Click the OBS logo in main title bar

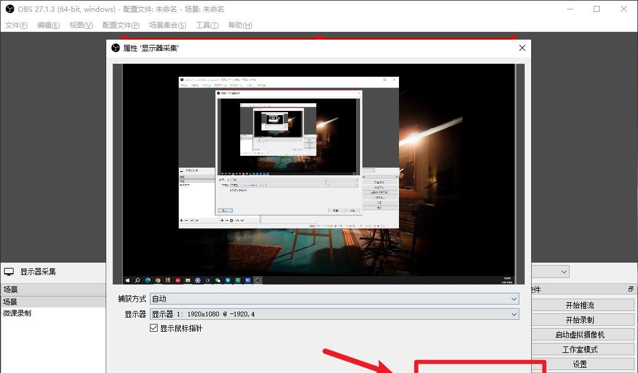click(x=10, y=9)
